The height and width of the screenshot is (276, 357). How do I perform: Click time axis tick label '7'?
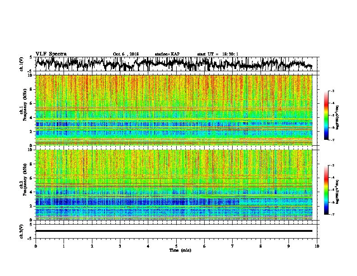coord(233,246)
